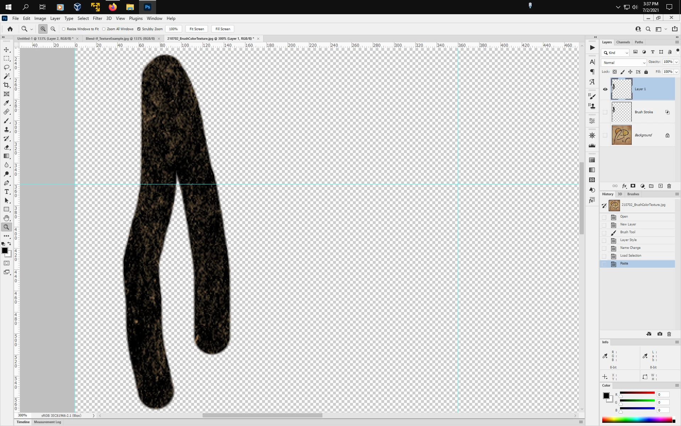Open the Filter menu
This screenshot has width=681, height=426.
[97, 18]
